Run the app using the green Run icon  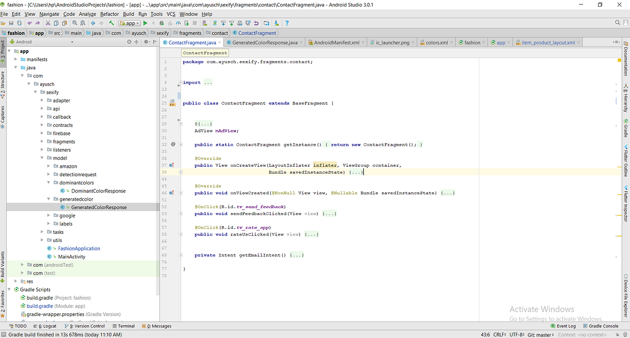146,23
